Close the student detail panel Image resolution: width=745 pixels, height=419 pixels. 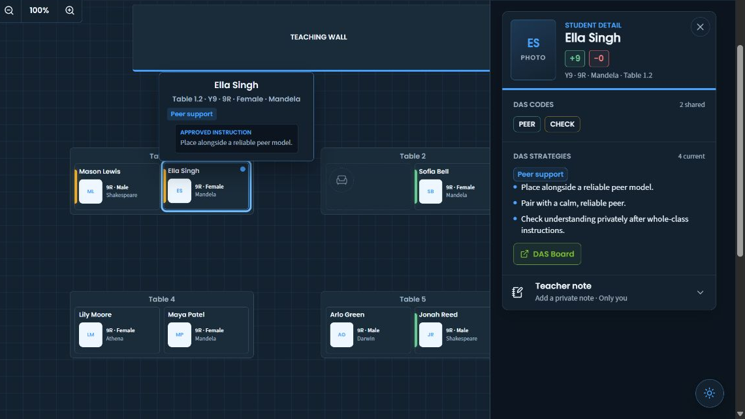pyautogui.click(x=700, y=27)
